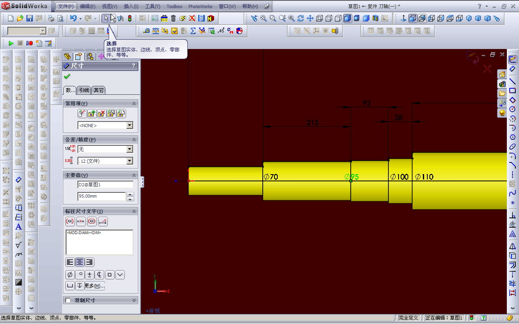Collapse the 标注尺寸文字 section
This screenshot has height=324, width=519.
[x=134, y=211]
